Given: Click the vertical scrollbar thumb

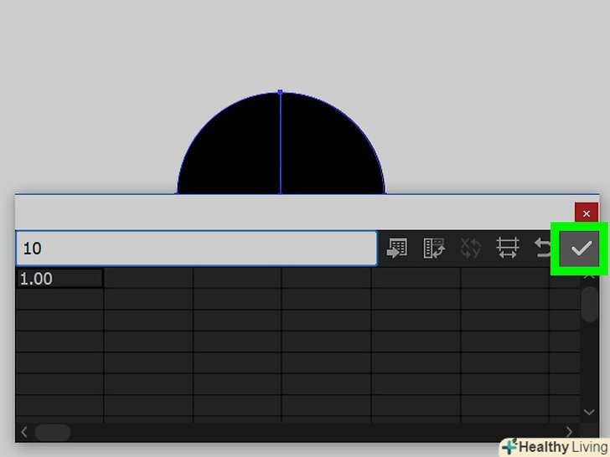Looking at the screenshot, I should (590, 303).
